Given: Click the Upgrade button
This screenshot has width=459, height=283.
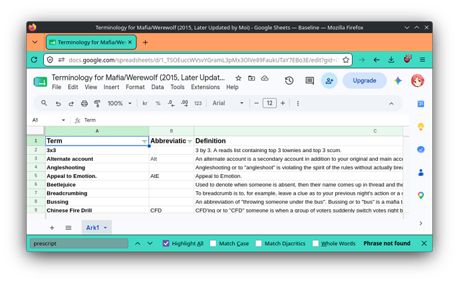Looking at the screenshot, I should (365, 80).
